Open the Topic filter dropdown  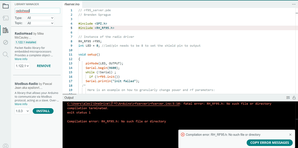(40, 23)
